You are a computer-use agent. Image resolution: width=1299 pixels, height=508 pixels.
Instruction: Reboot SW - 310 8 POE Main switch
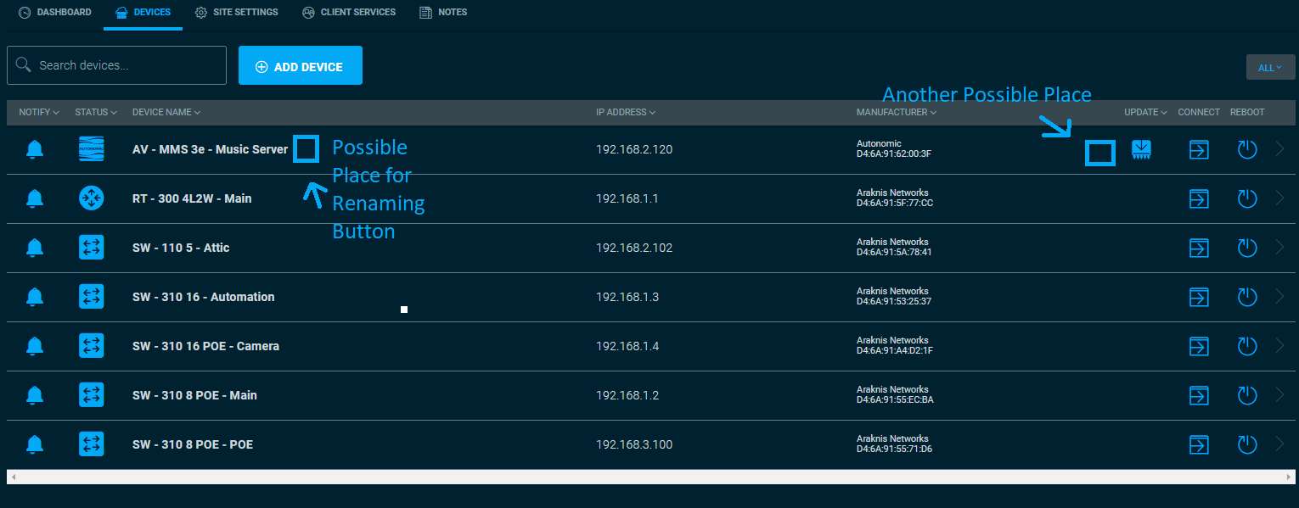coord(1246,396)
